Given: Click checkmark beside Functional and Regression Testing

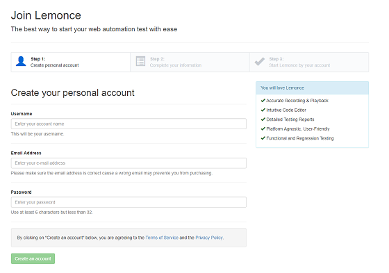Looking at the screenshot, I should (263, 138).
